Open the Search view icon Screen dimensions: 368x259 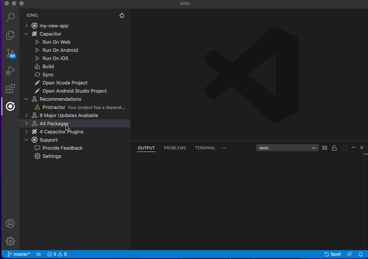point(10,17)
